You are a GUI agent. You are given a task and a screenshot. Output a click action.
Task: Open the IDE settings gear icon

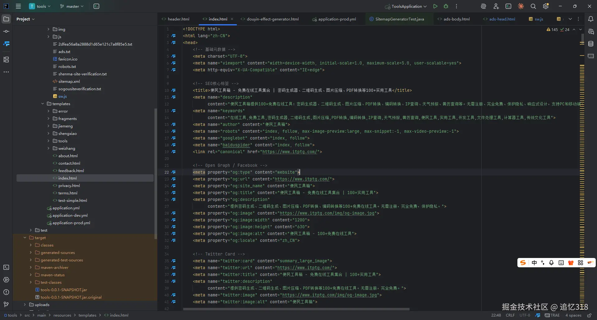click(x=545, y=6)
